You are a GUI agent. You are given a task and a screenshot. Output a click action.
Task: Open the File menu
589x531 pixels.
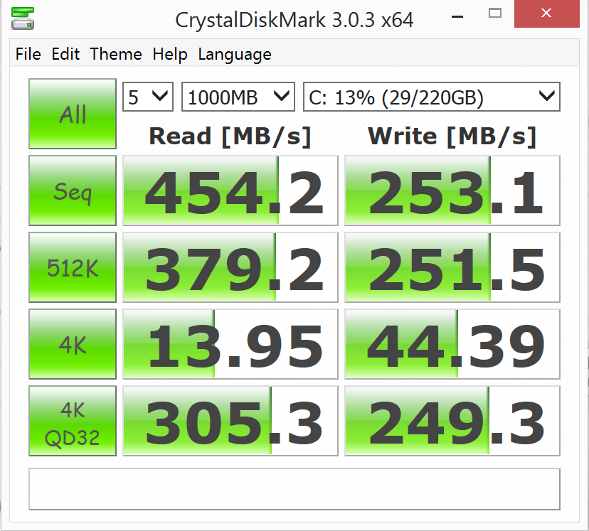point(28,54)
